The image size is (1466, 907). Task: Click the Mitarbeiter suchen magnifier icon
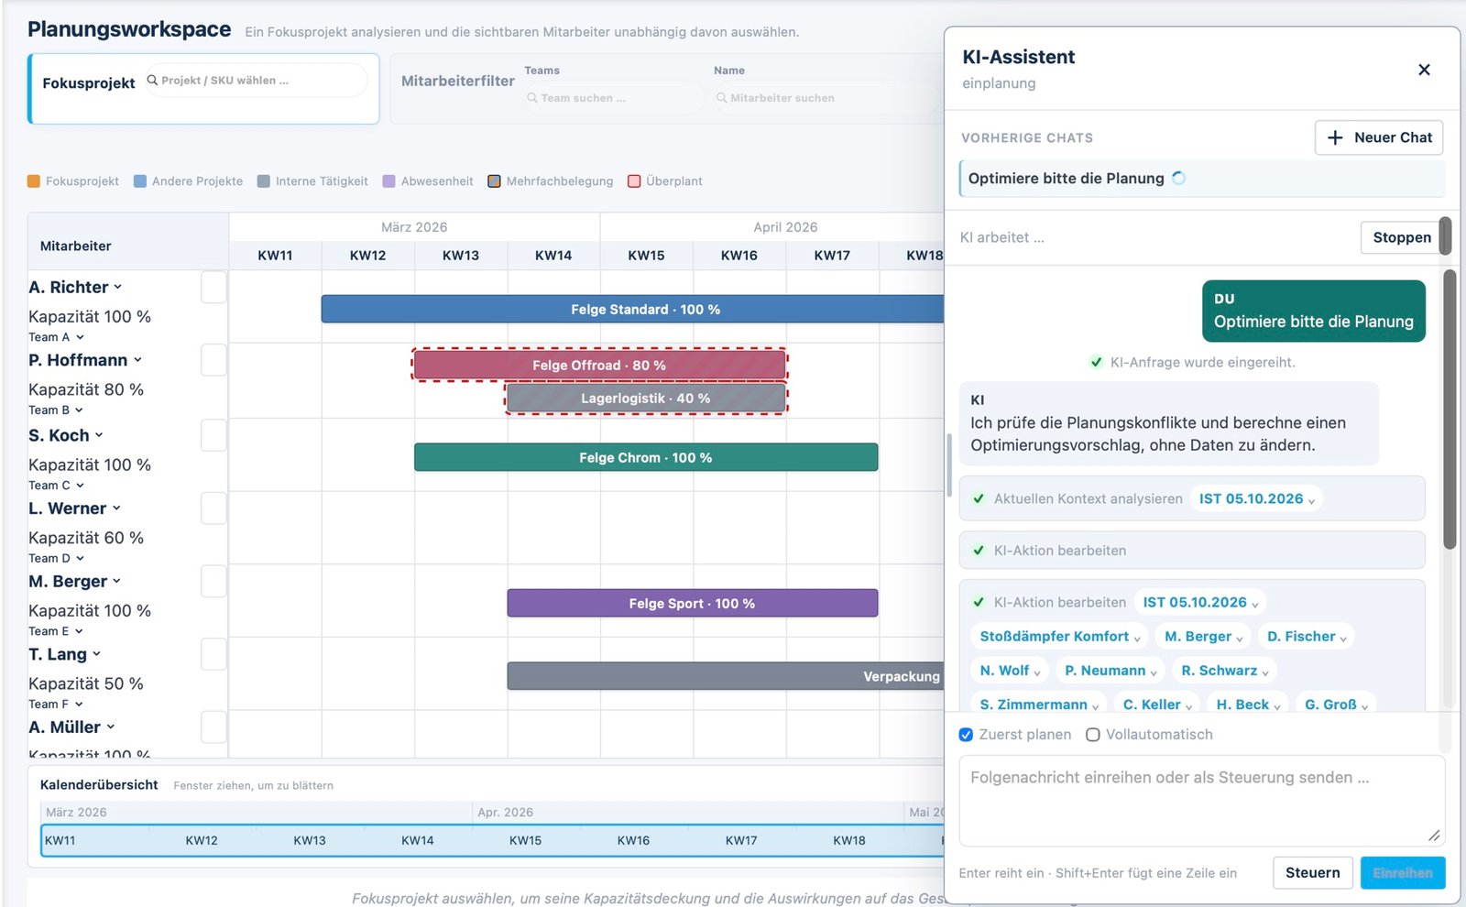tap(721, 97)
